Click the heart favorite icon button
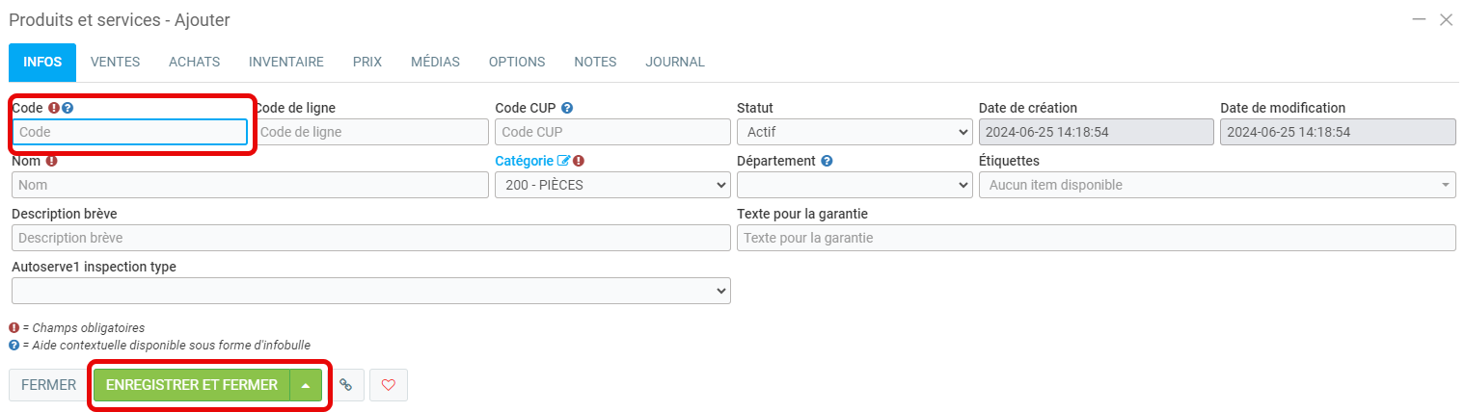The width and height of the screenshot is (1465, 412). 389,385
